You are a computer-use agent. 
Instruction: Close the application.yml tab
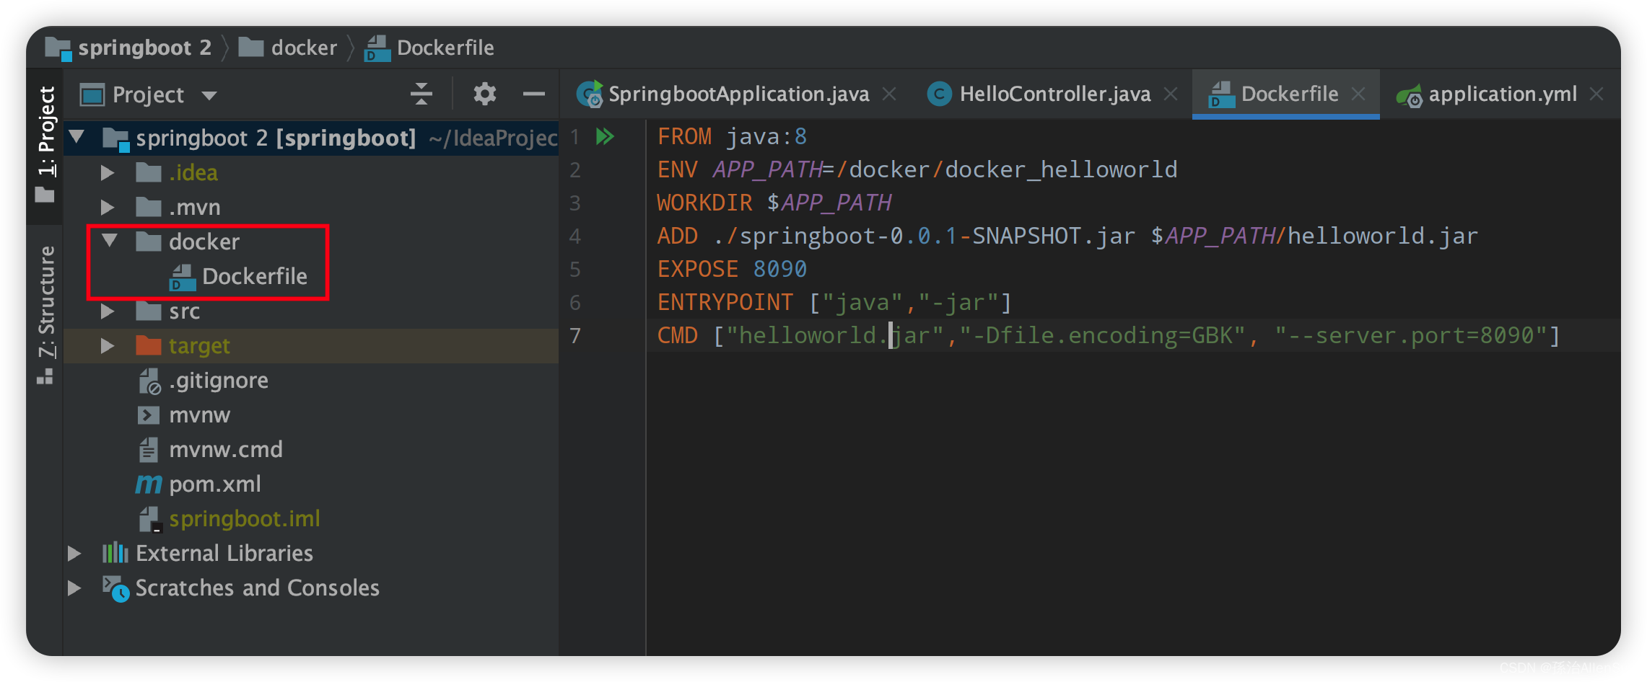[x=1596, y=94]
